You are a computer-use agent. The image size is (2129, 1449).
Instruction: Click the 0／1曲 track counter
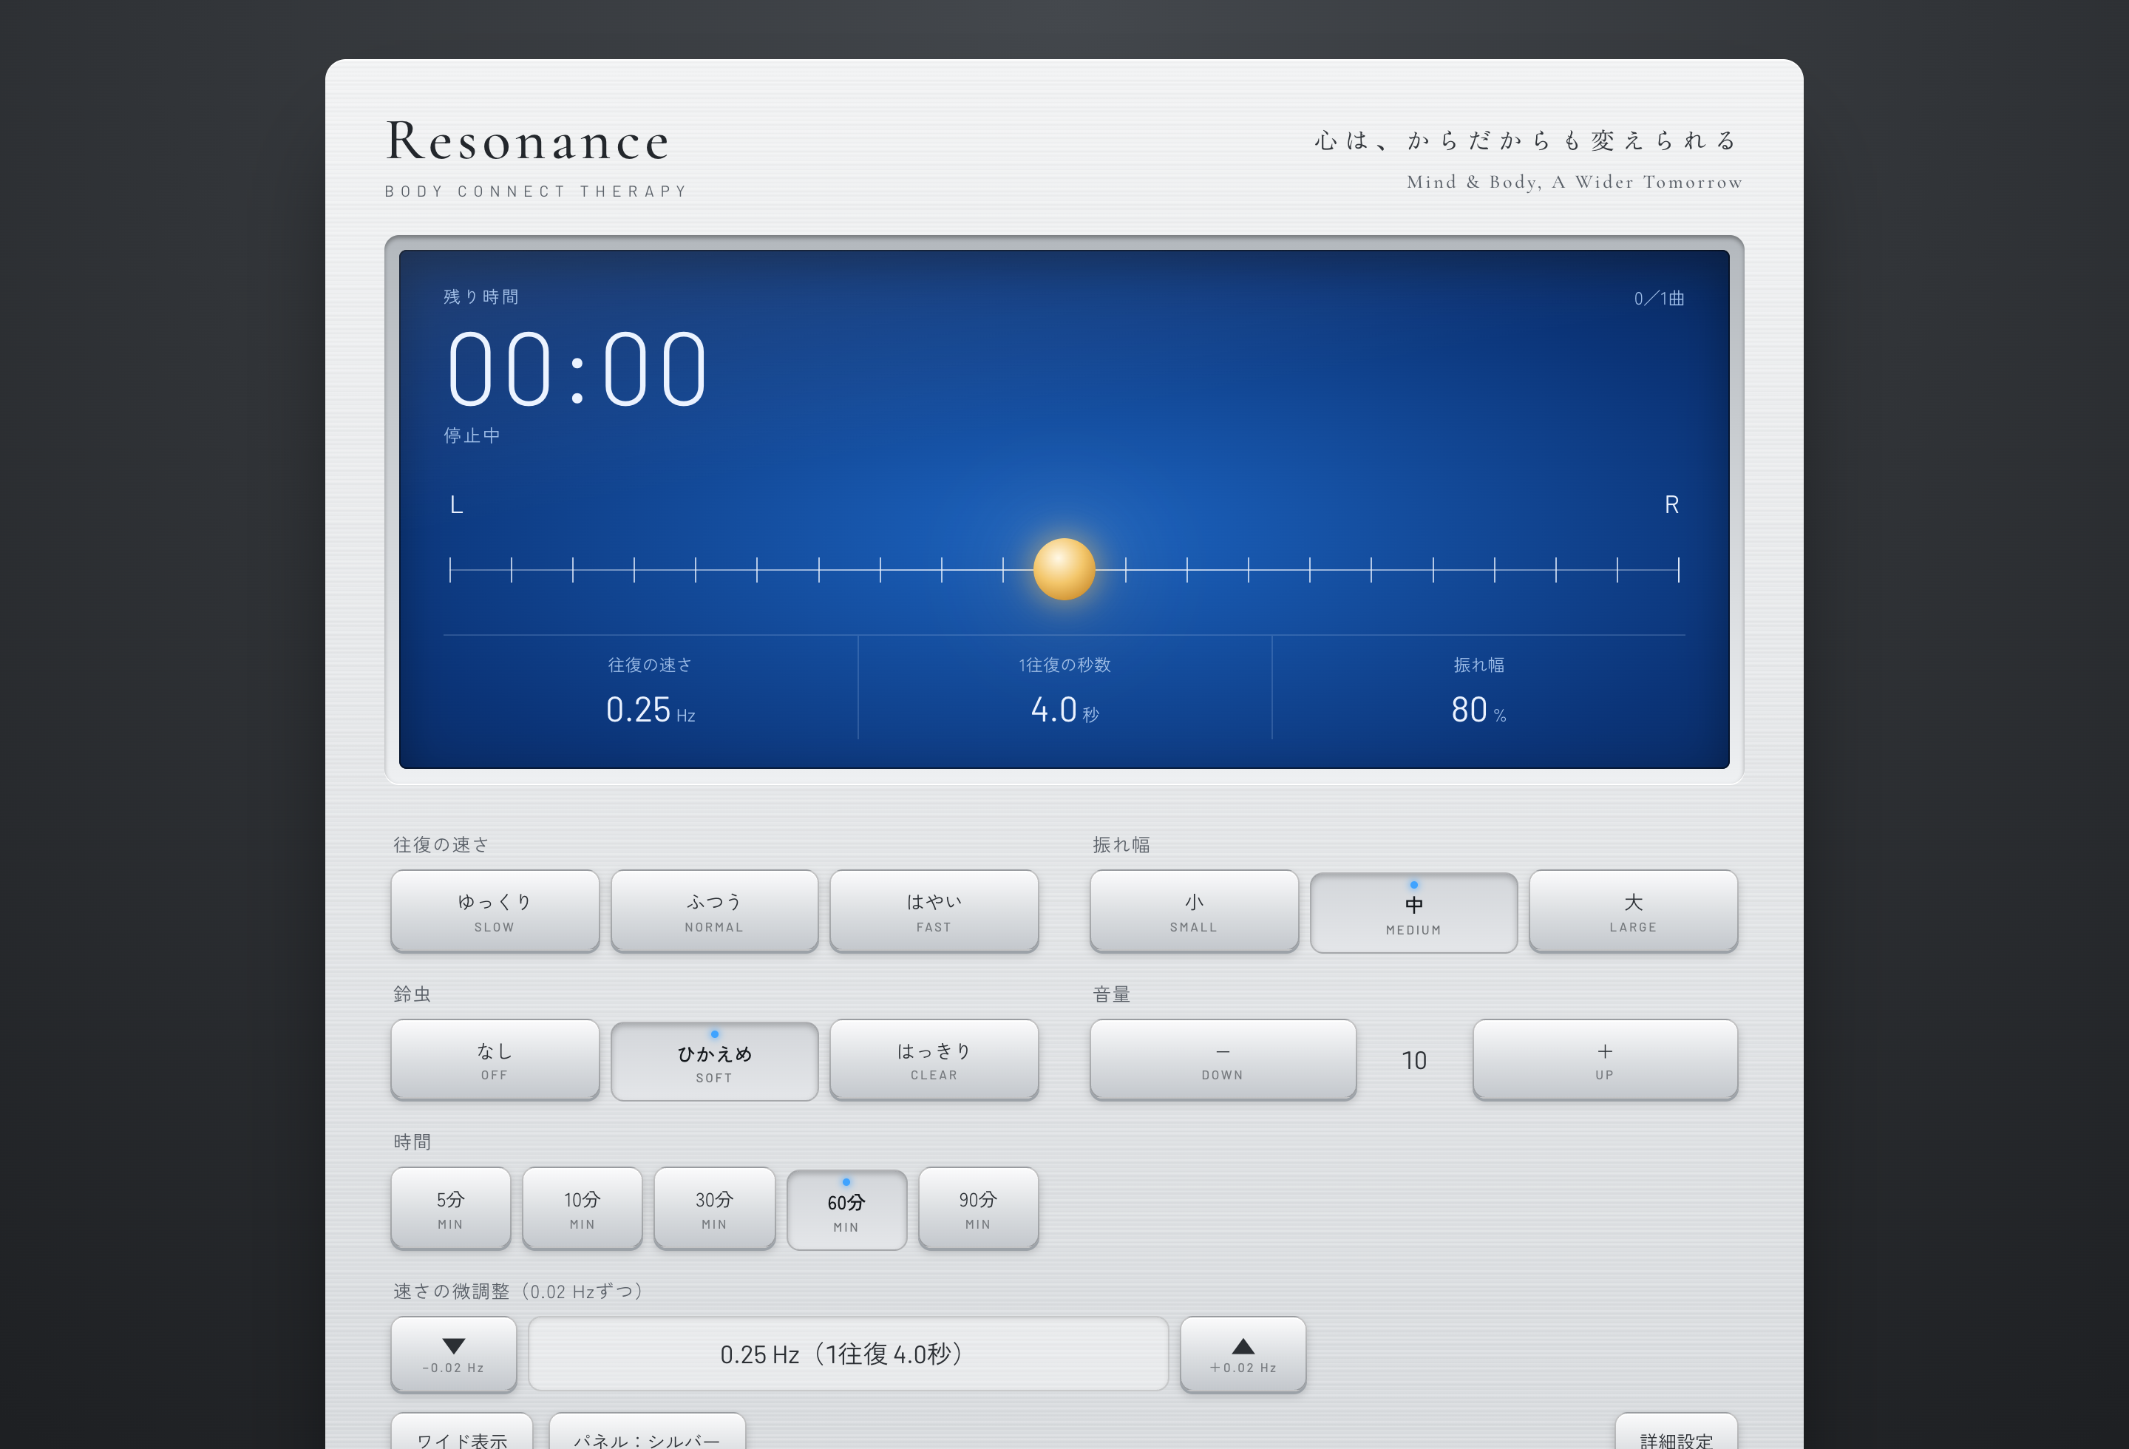pos(1659,298)
